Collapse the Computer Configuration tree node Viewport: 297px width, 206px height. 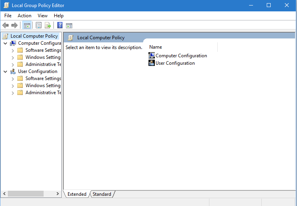point(5,44)
